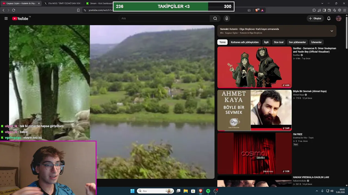Start voice search with the microphone icon
The width and height of the screenshot is (348, 195).
[226, 18]
